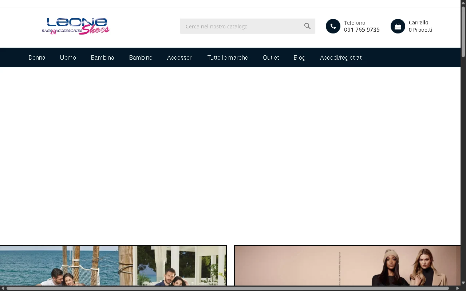Open the Outlet section
Viewport: 466px width, 291px height.
tap(271, 57)
